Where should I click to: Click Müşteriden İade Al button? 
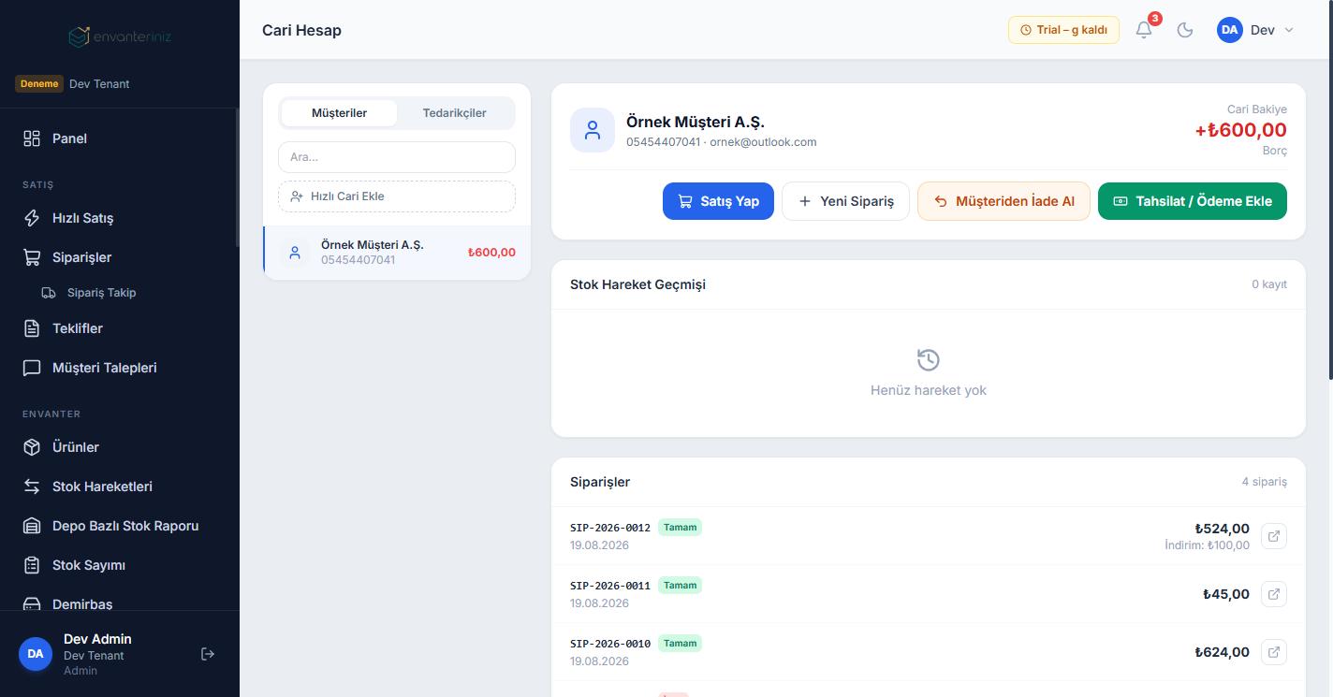1003,201
